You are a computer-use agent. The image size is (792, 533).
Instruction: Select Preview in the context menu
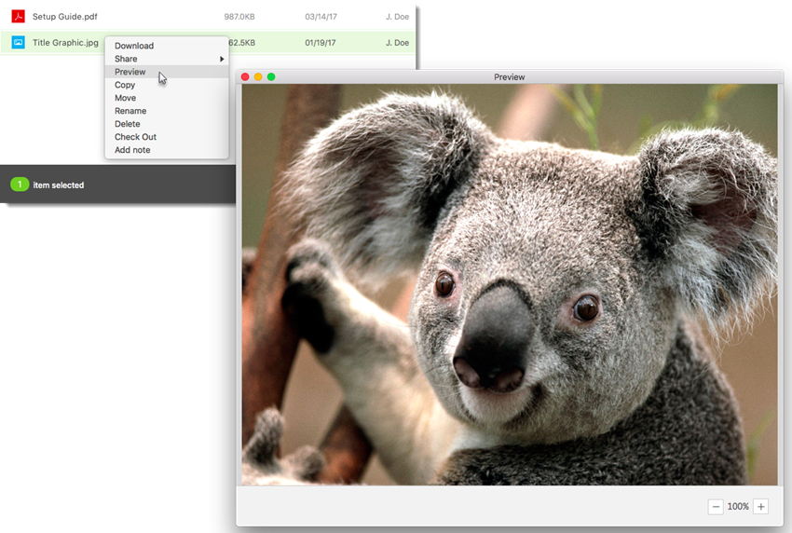(130, 72)
